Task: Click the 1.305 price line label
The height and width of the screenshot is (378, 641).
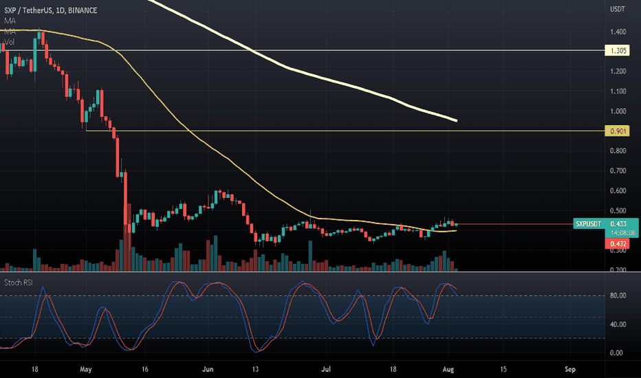Action: coord(618,51)
